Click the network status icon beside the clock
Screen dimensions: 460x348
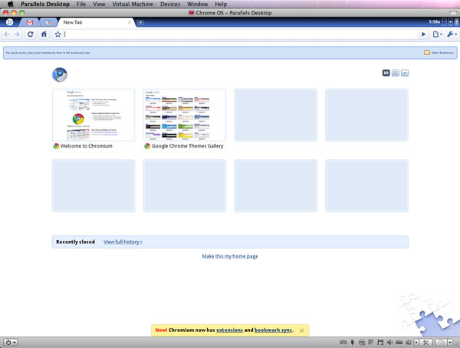[x=445, y=21]
